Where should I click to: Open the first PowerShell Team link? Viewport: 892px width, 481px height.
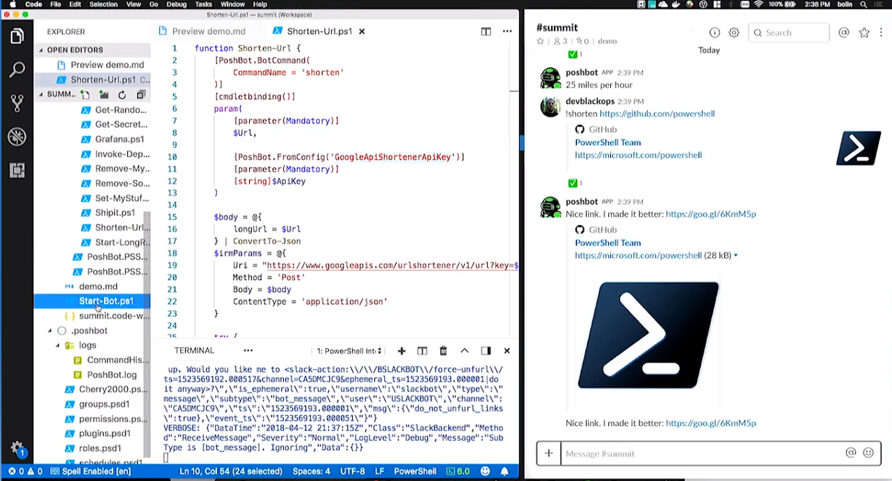tap(607, 142)
